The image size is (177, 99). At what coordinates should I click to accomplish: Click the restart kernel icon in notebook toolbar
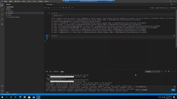coord(54,8)
